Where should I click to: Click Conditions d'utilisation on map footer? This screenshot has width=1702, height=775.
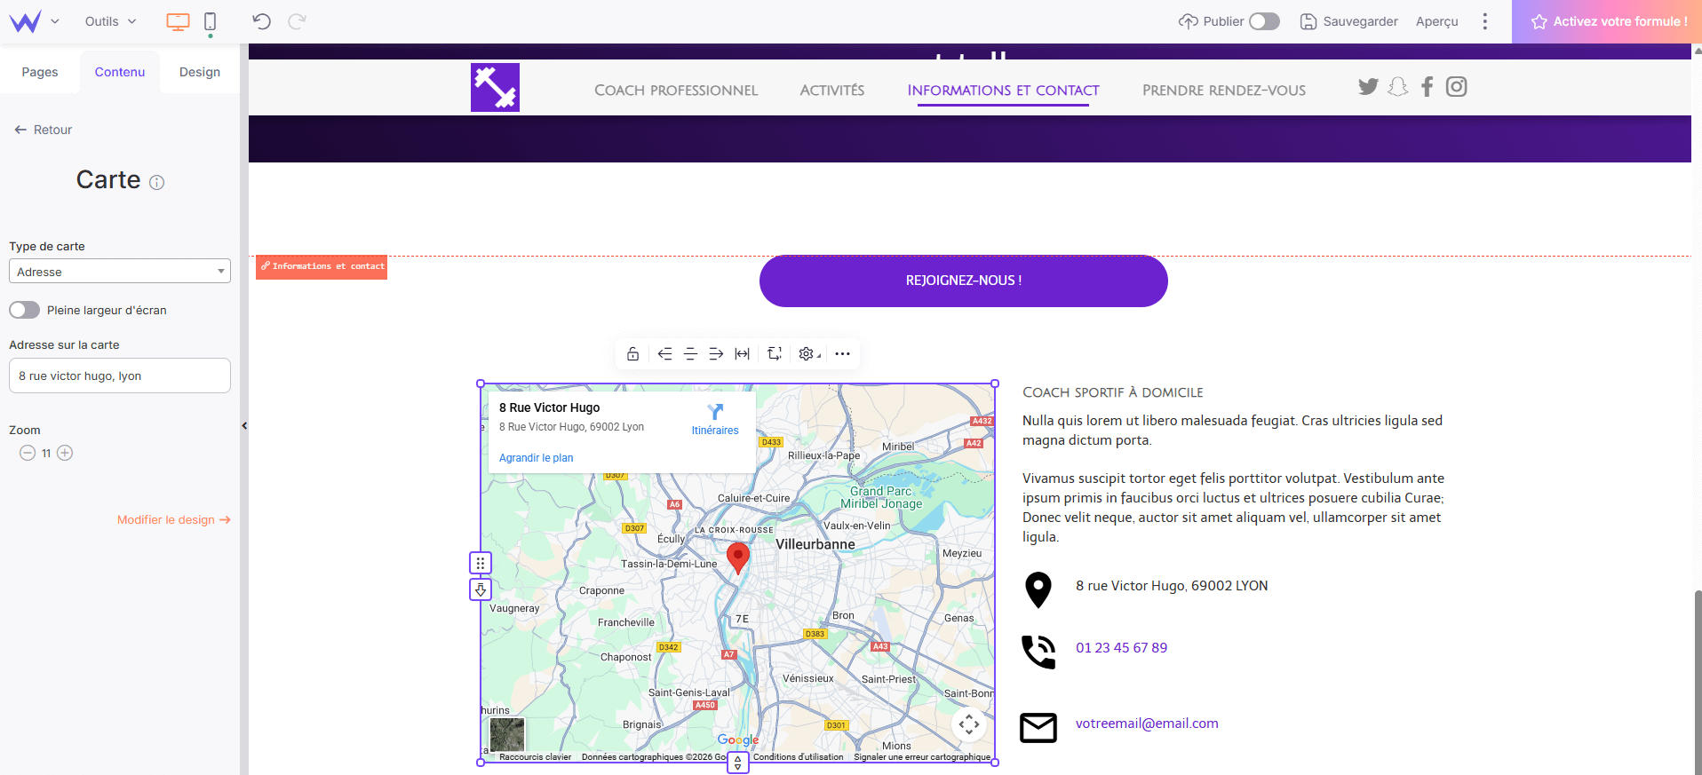tap(798, 757)
